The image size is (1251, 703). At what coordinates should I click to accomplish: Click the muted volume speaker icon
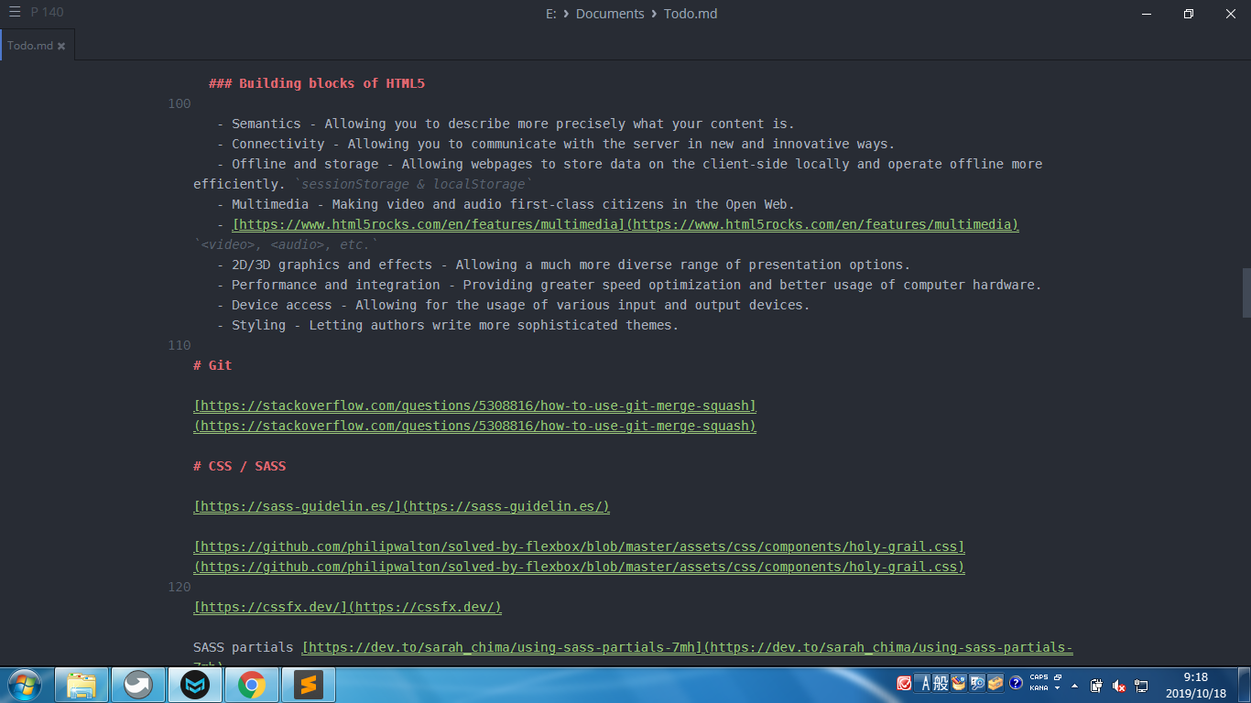1118,685
